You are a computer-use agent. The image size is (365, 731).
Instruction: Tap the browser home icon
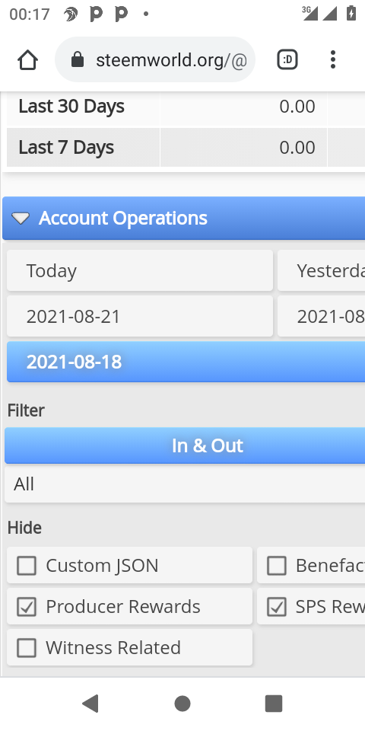pos(27,59)
